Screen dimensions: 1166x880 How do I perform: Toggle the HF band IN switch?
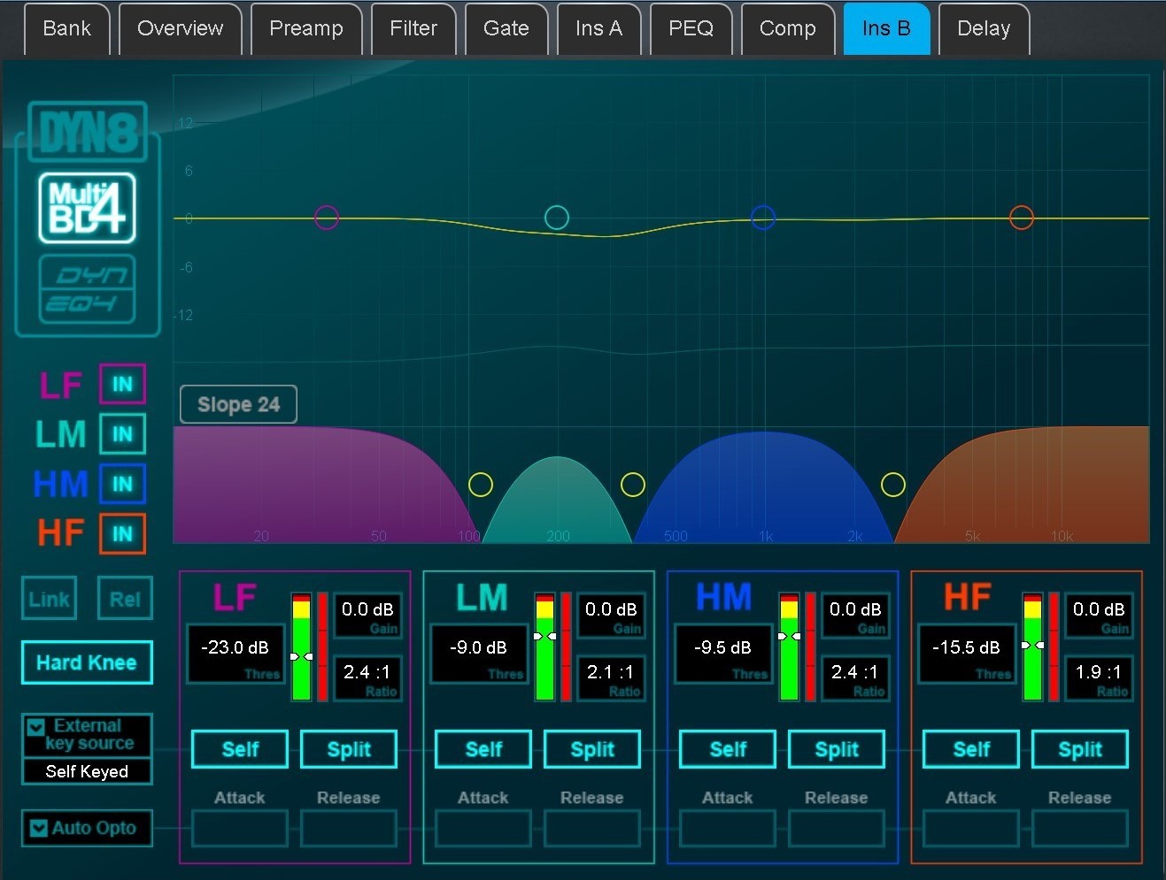point(122,533)
